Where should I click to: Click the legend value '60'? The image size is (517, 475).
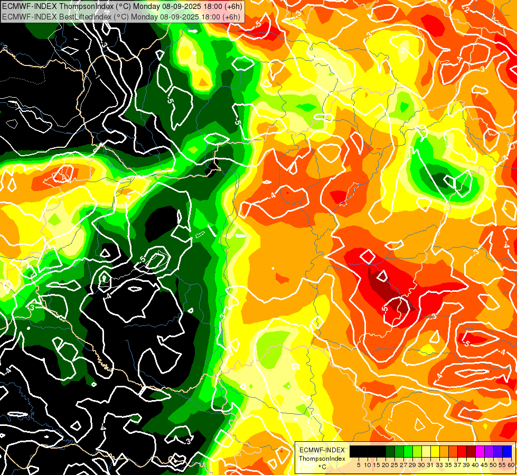(511, 465)
